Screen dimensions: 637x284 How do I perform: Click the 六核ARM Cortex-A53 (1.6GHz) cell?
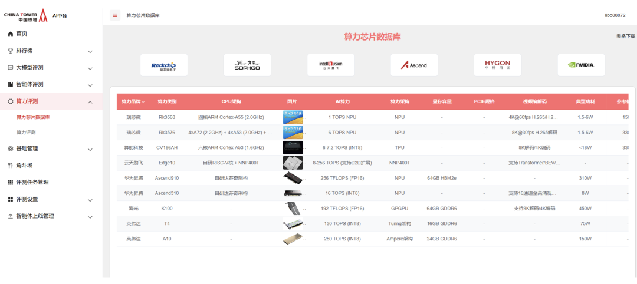(231, 148)
